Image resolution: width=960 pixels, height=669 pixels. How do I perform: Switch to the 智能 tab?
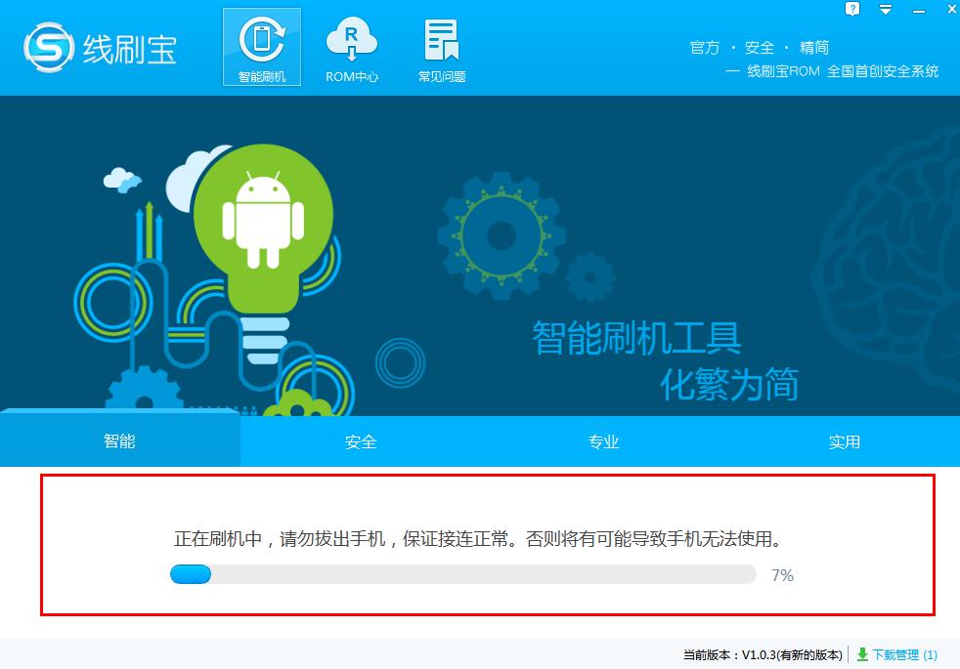pyautogui.click(x=119, y=441)
